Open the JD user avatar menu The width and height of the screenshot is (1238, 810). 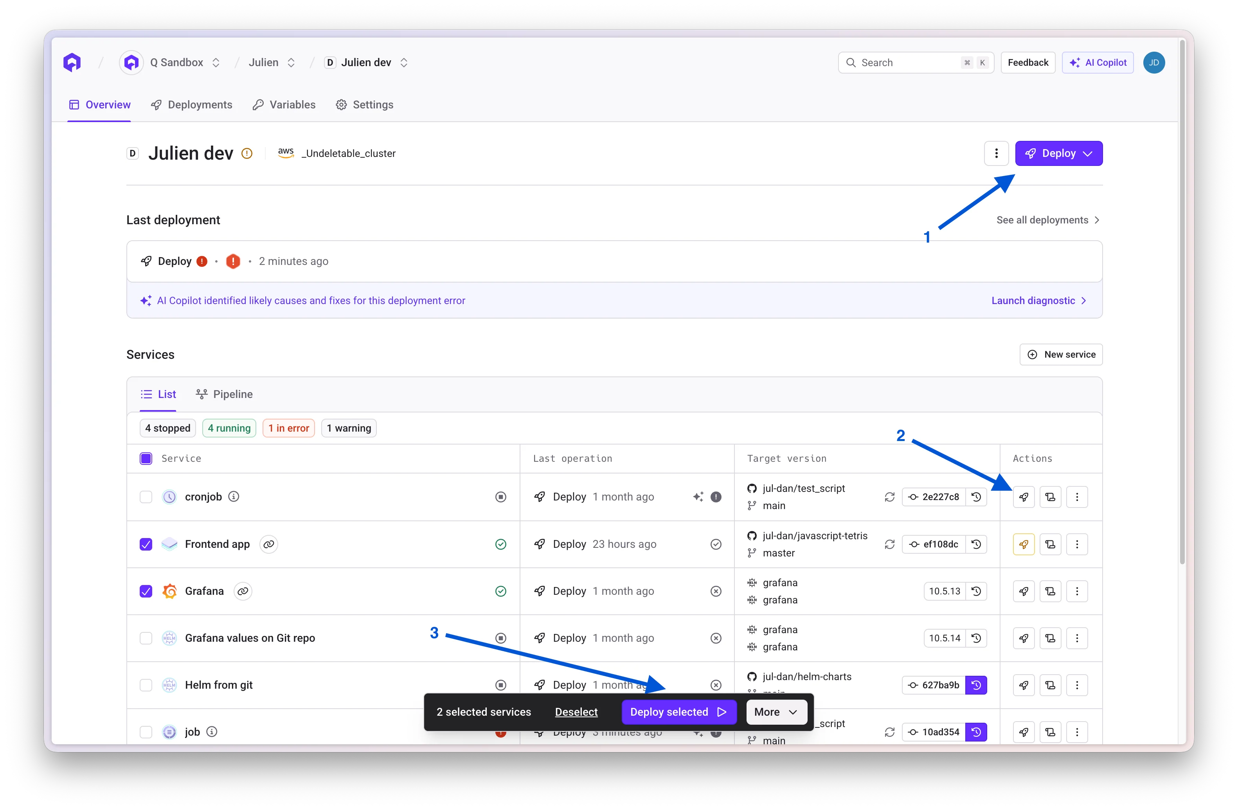coord(1154,63)
